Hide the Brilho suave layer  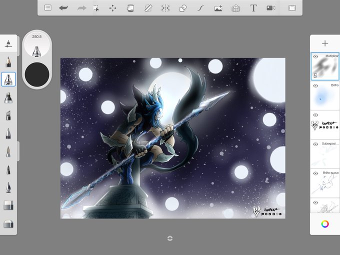(x=315, y=173)
